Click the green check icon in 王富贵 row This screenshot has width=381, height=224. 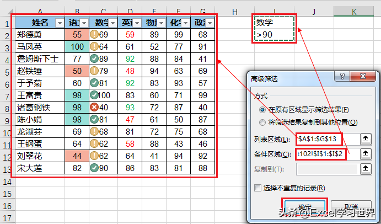[94, 95]
